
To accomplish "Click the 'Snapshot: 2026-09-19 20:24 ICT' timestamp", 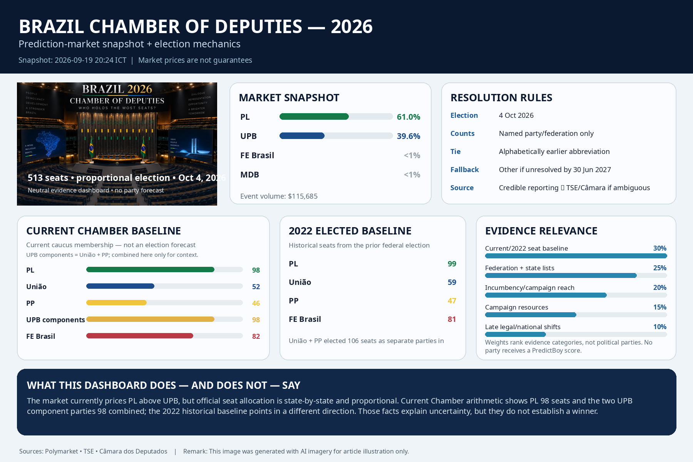I will [x=72, y=60].
